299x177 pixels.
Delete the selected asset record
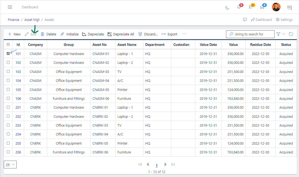click(x=48, y=34)
